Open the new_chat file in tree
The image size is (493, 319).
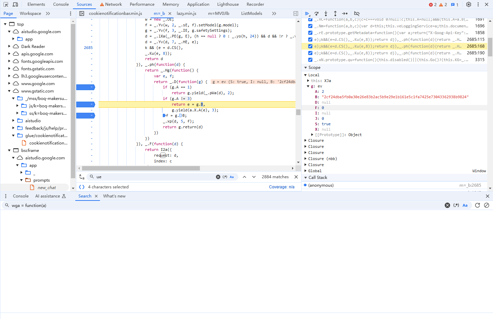47,188
